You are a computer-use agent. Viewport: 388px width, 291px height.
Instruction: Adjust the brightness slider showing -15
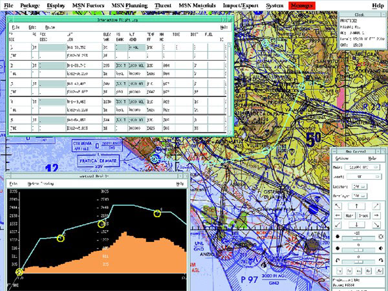[x=358, y=238]
